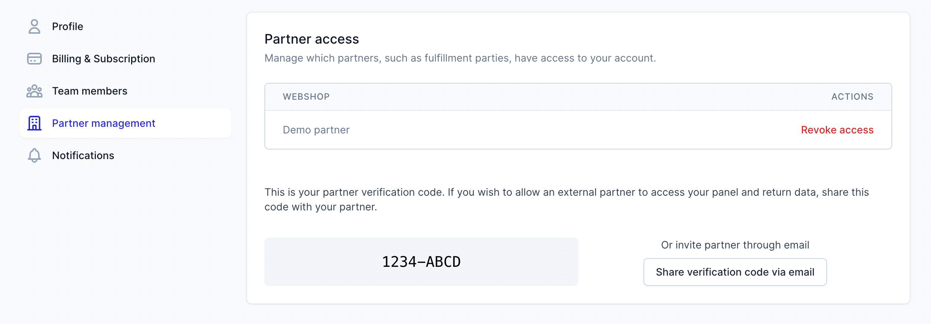Open the Profile settings page

coord(67,26)
